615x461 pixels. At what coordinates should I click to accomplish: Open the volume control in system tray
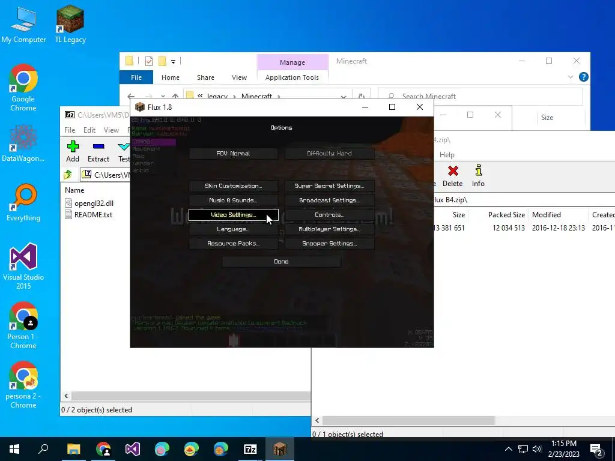[537, 449]
